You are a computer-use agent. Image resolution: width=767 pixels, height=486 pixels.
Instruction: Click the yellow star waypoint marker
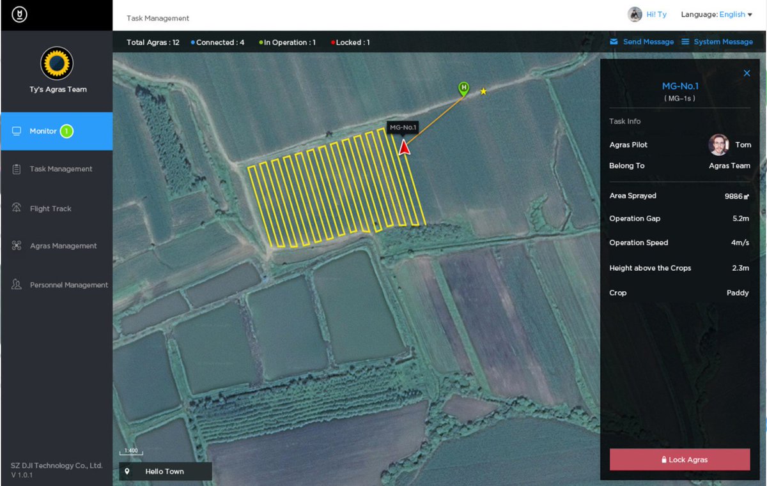483,91
